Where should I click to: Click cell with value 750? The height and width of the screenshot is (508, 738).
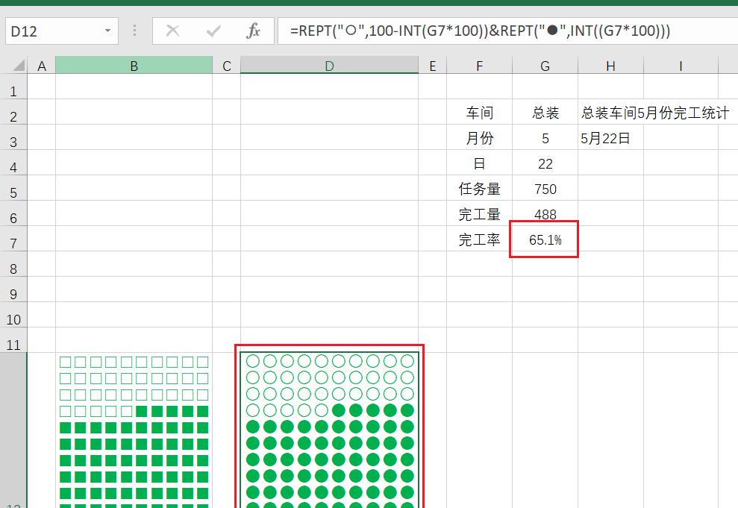click(x=545, y=188)
